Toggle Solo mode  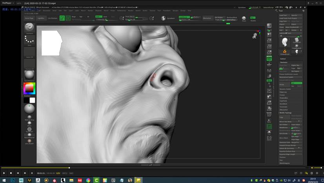269,133
